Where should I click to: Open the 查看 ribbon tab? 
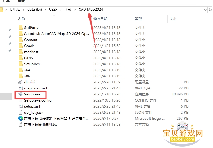coord(21,1)
